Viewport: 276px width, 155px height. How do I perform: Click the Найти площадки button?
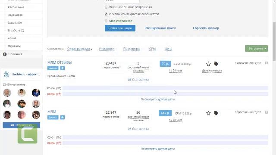click(x=120, y=28)
